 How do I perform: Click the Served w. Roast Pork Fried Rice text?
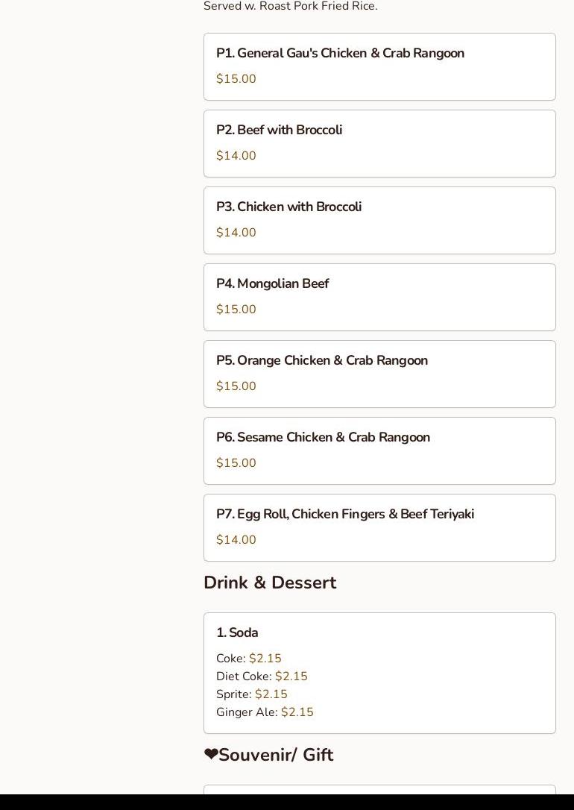(x=290, y=7)
